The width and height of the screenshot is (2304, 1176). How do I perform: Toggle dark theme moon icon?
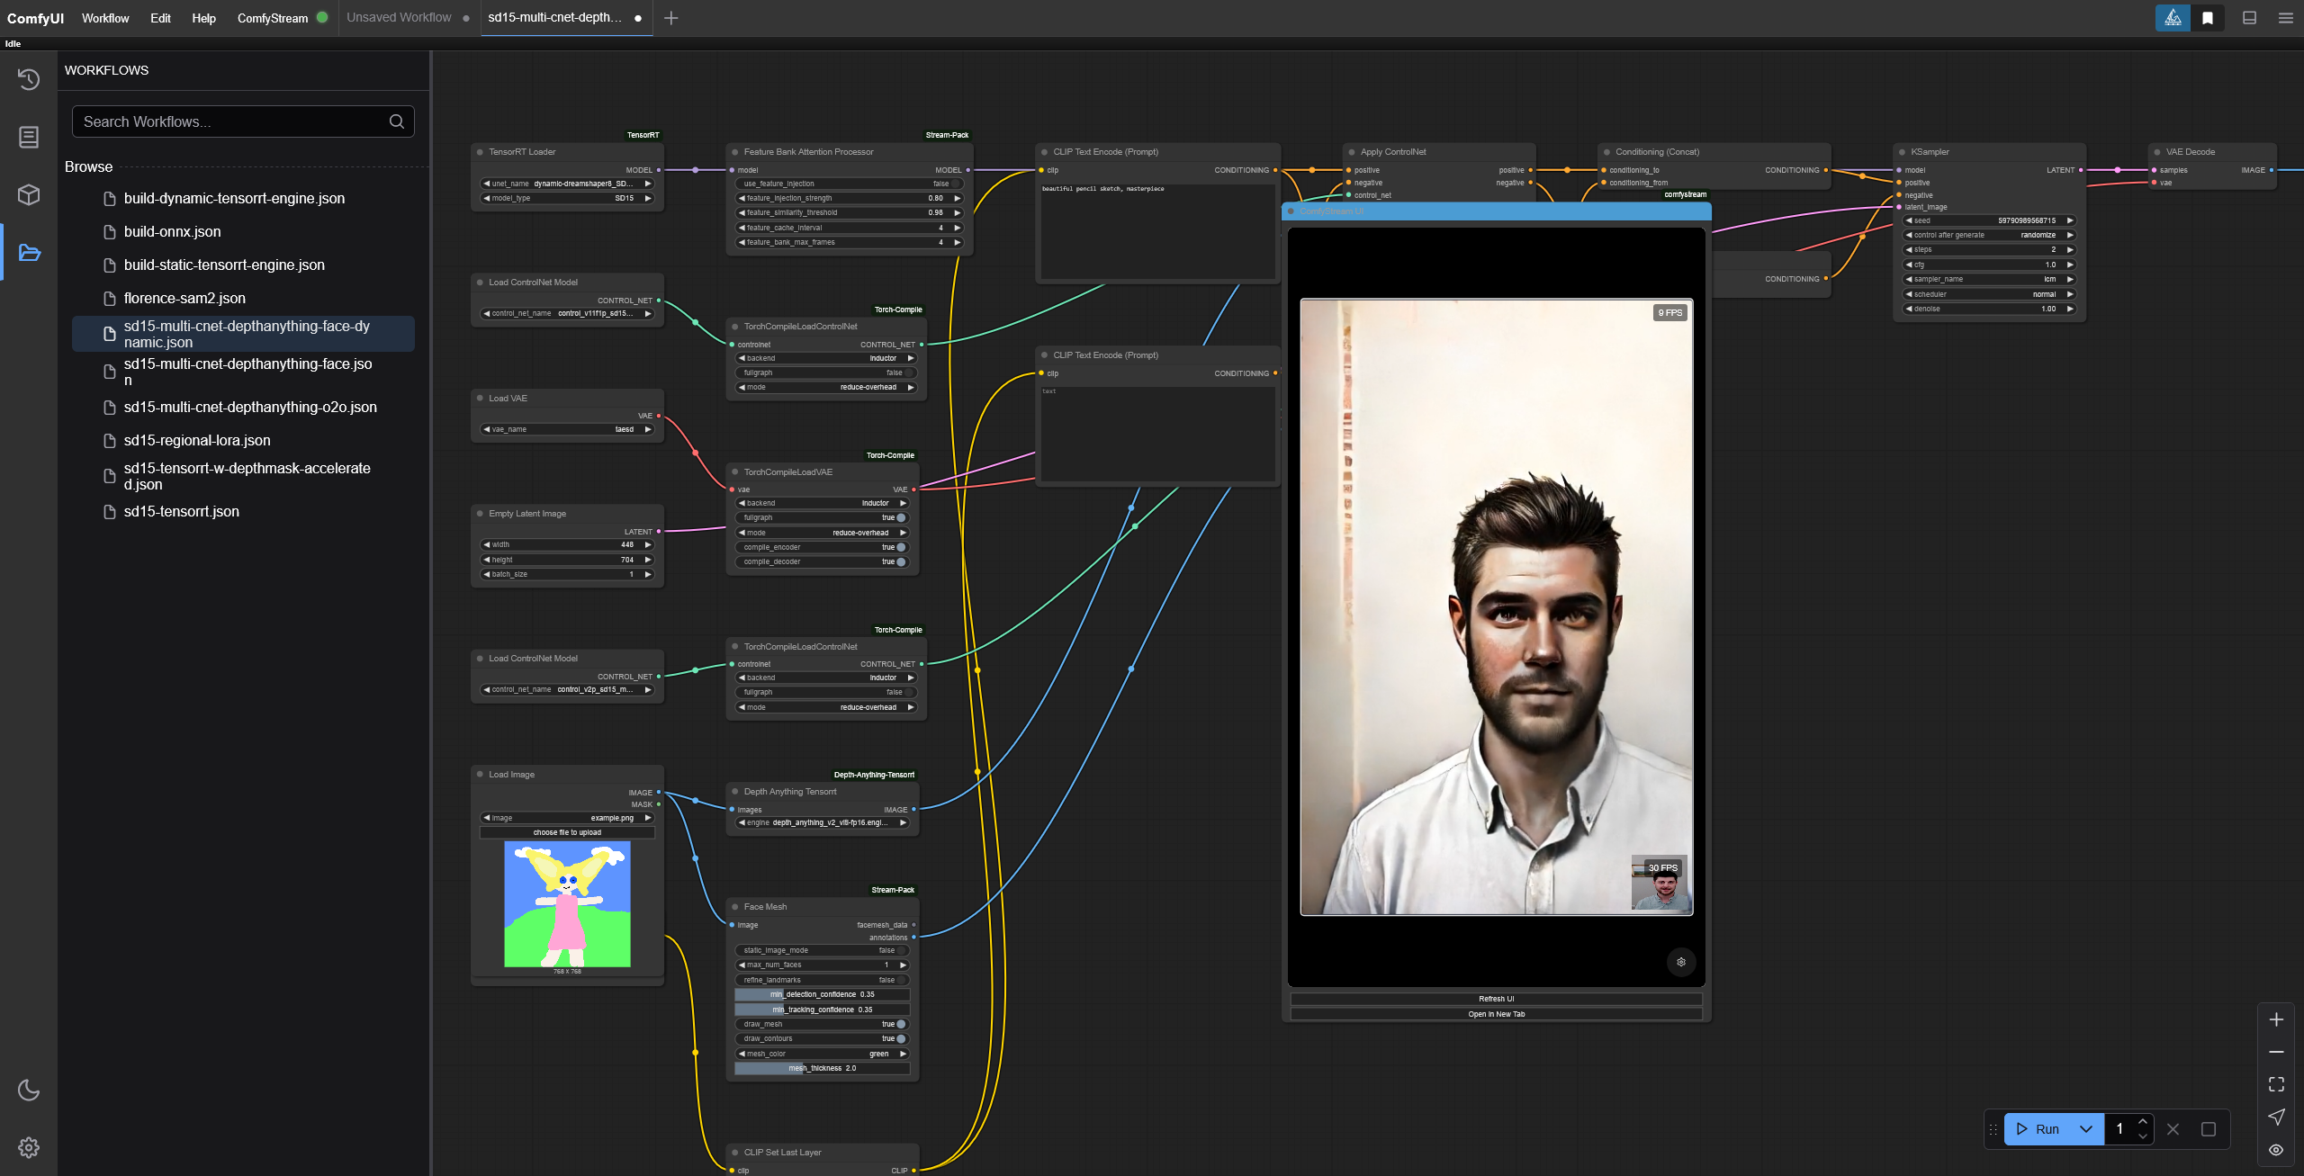29,1090
